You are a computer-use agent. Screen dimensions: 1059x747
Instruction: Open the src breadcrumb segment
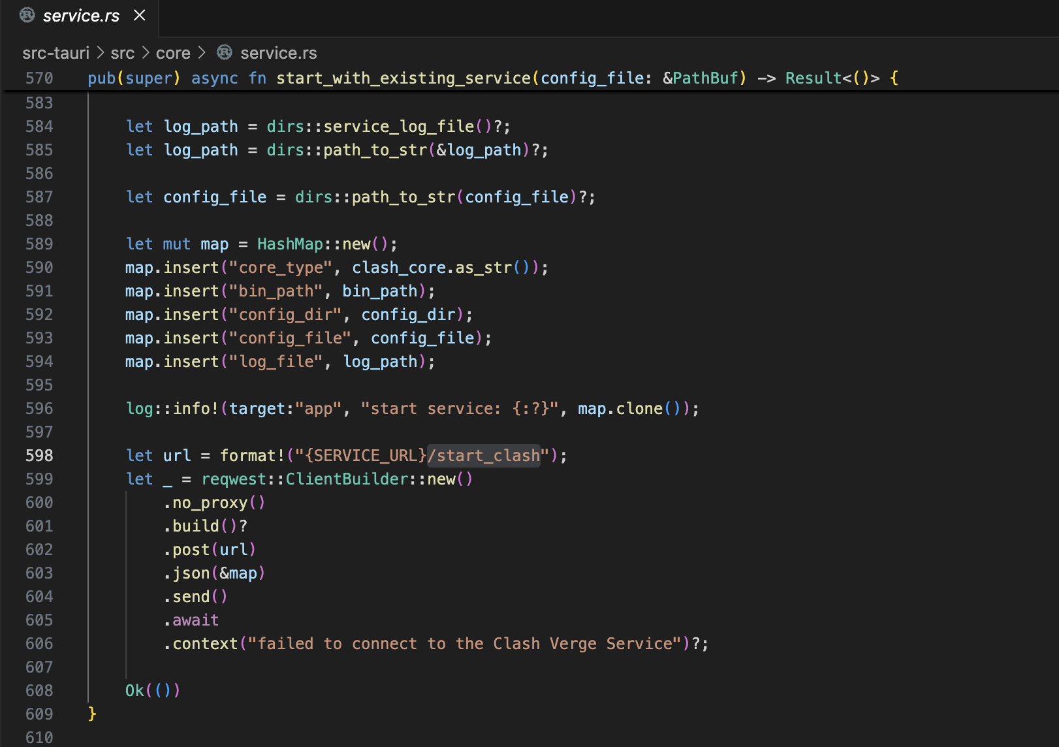pos(122,53)
